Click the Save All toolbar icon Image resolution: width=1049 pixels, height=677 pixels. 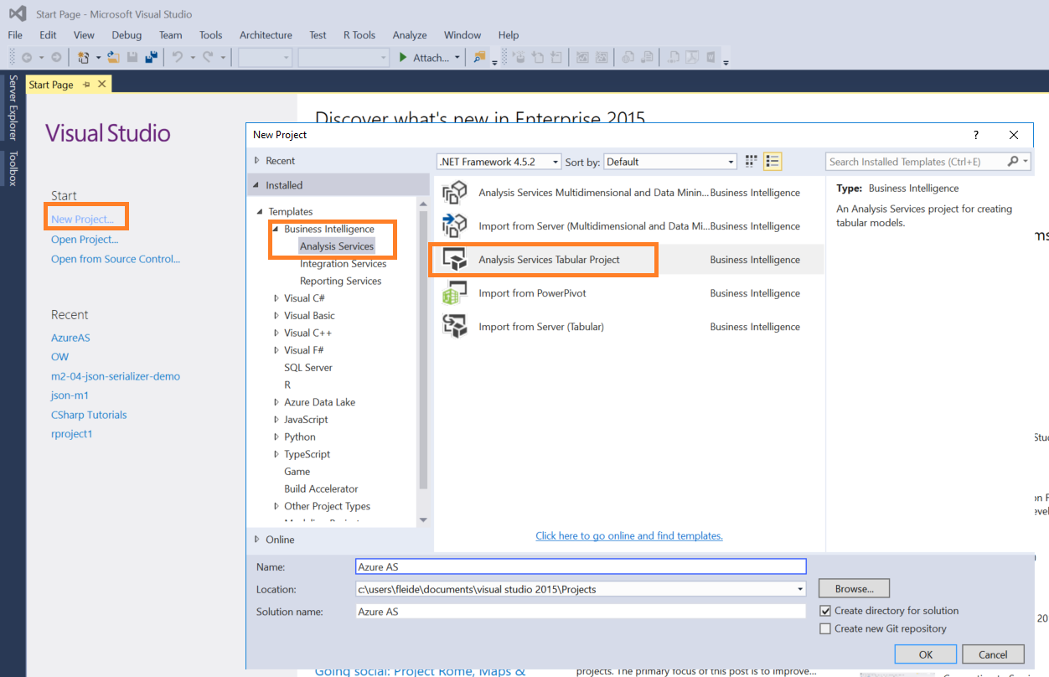(x=152, y=58)
